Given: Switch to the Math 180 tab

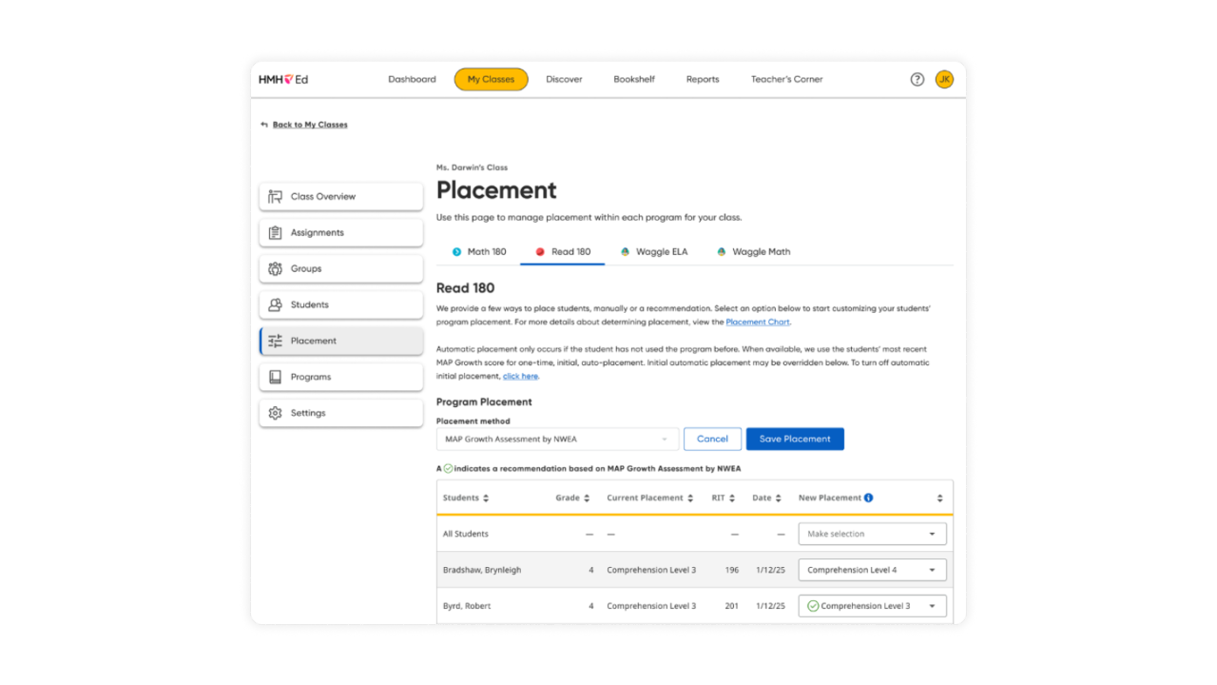Looking at the screenshot, I should coord(478,252).
